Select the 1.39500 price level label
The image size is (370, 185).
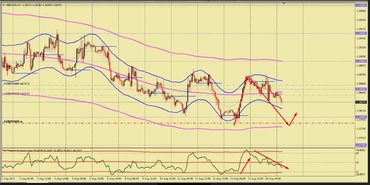pos(360,33)
